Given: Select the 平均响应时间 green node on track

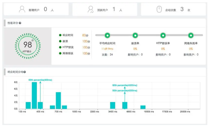Looking at the screenshot, I should tap(107, 35).
